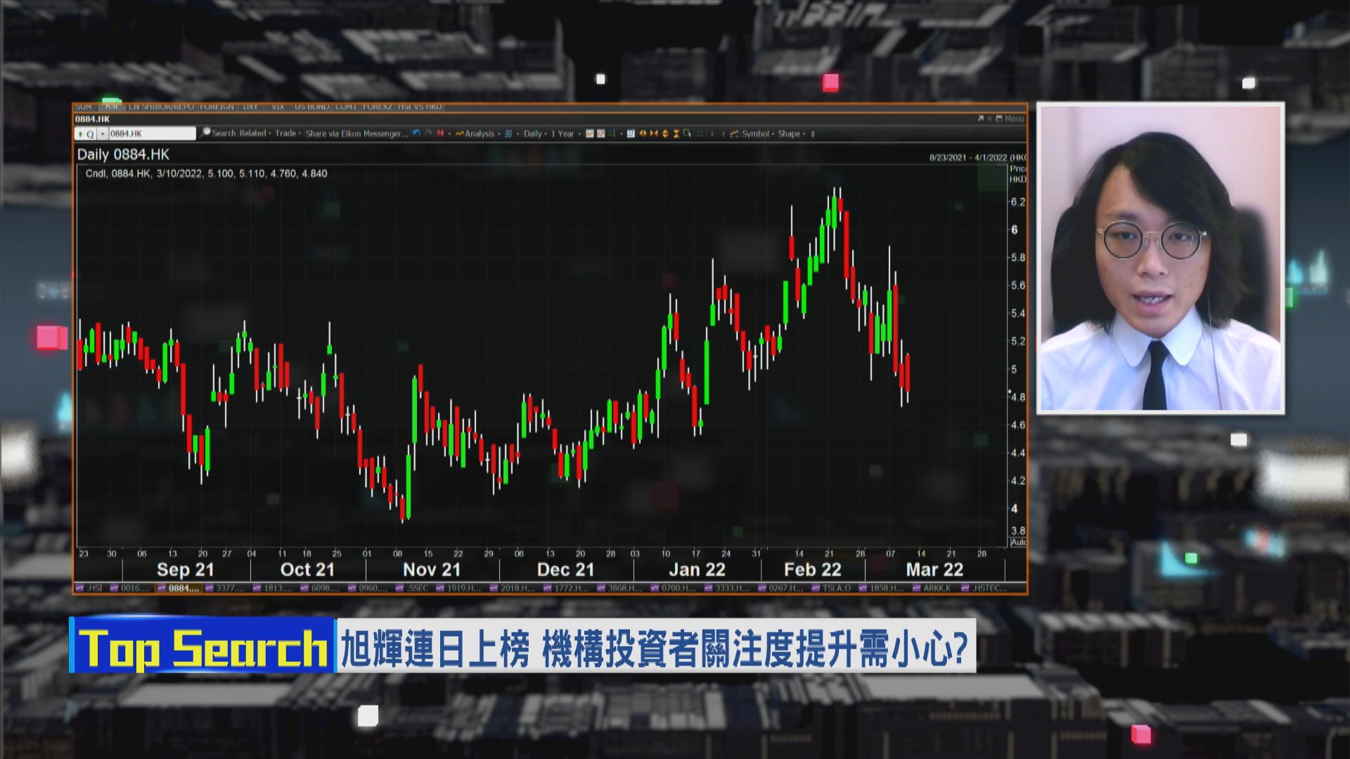
Task: Select the zoom selection tool icon
Action: click(x=688, y=134)
